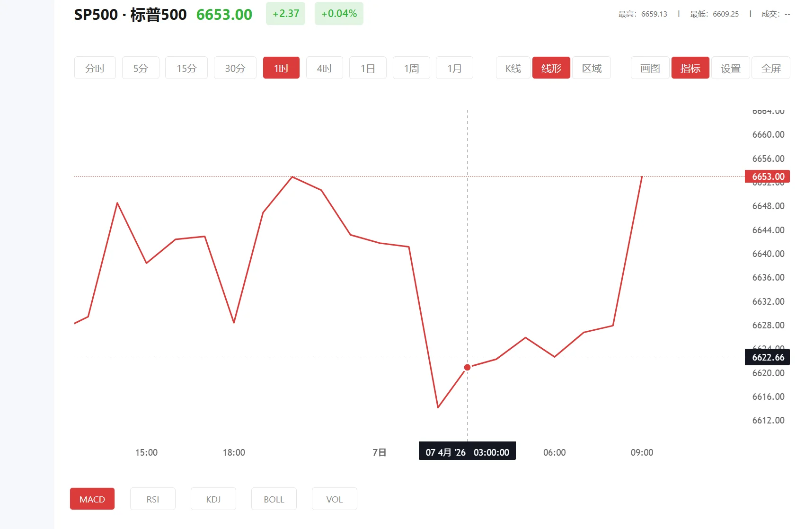Switch to the 5分 five-minute timeframe

tap(140, 68)
